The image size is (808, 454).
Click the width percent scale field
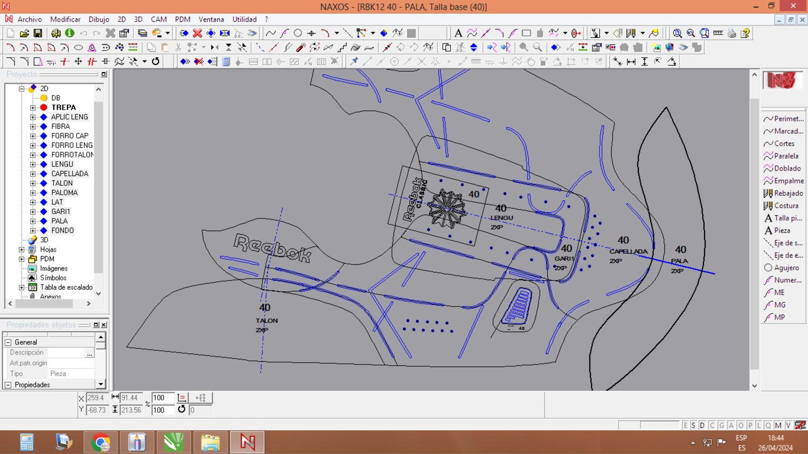pos(163,398)
